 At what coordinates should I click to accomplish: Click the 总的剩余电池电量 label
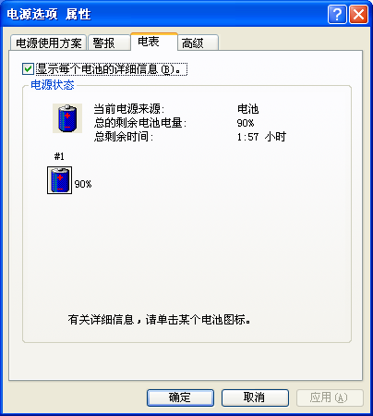(x=140, y=123)
